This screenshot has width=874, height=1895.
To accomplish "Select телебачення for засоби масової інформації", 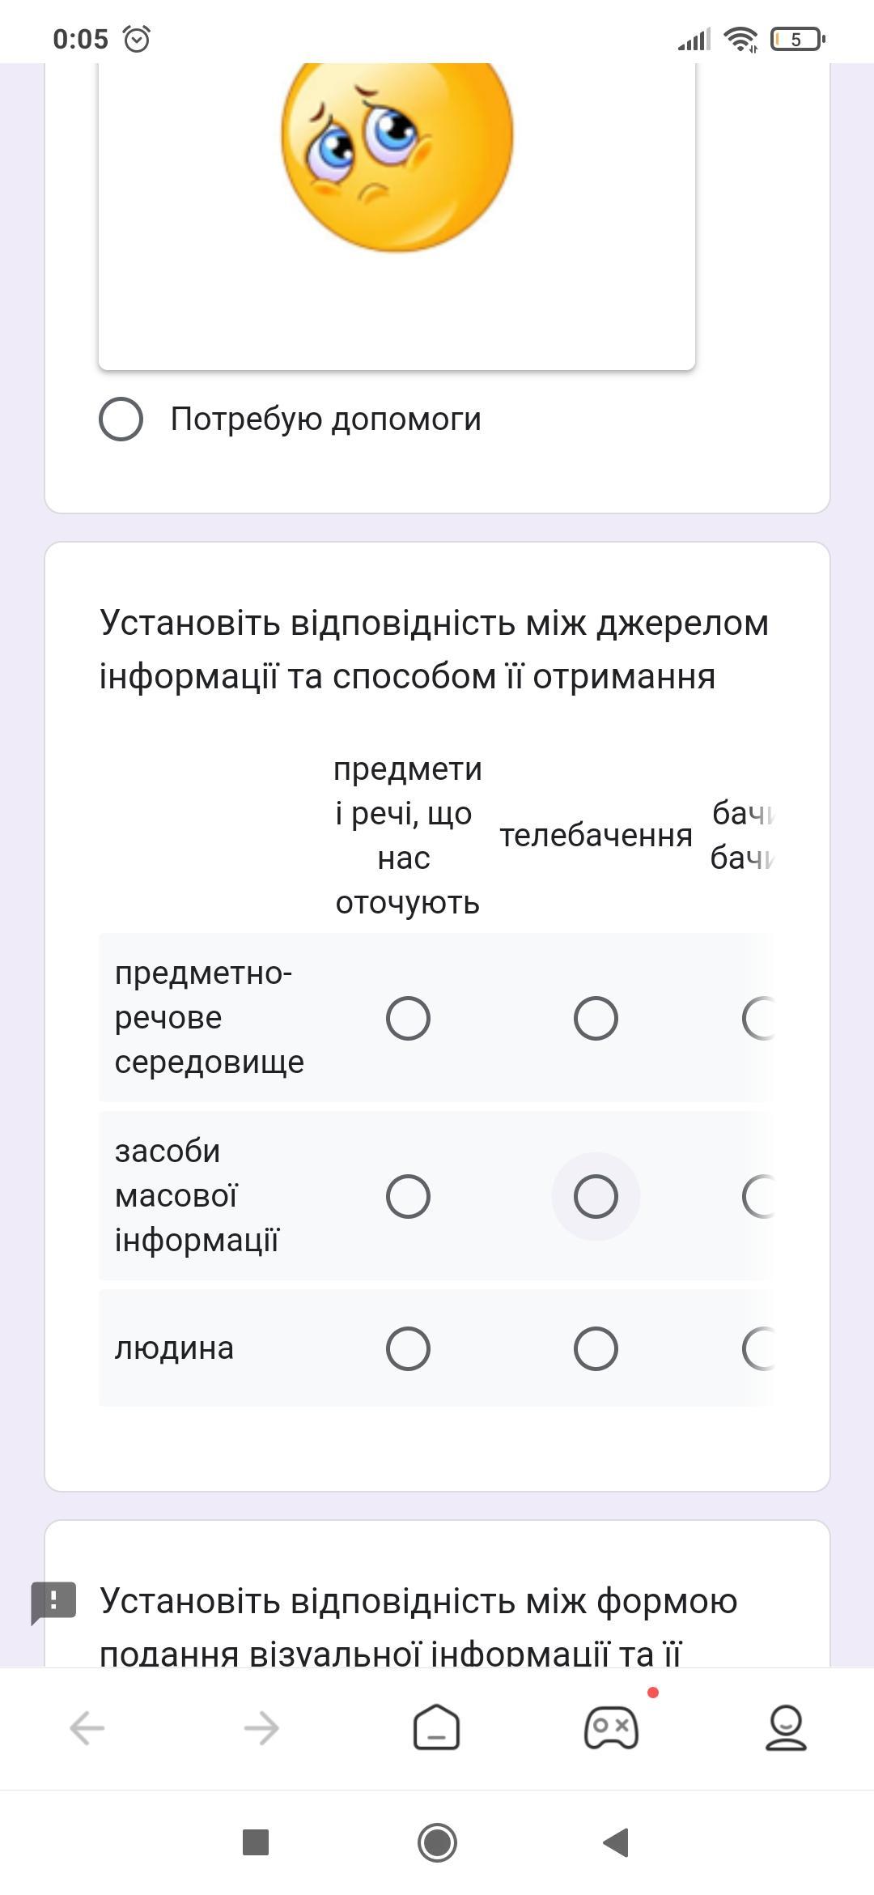I will coord(596,1196).
